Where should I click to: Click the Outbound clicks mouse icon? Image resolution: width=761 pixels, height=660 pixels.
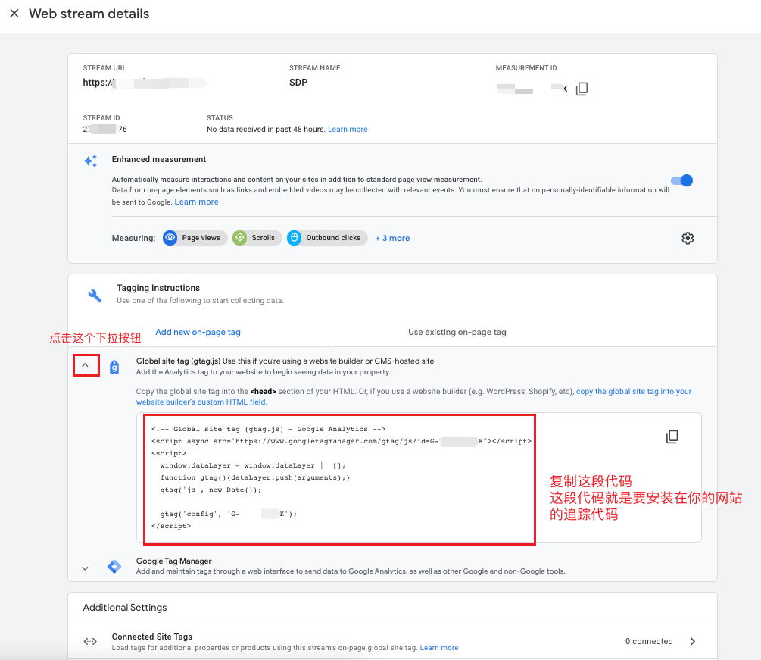[294, 238]
